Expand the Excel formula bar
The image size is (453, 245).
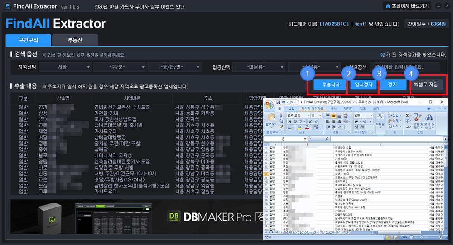tap(446, 139)
